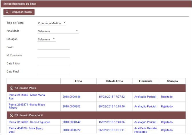The image size is (192, 135).
Task: Open Pasta 3514005 Sadro Fagundes link
Action: point(29,122)
